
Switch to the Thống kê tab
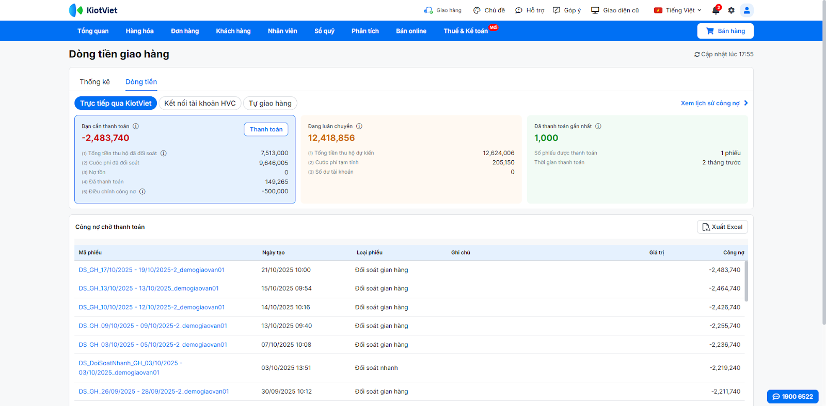tap(94, 82)
